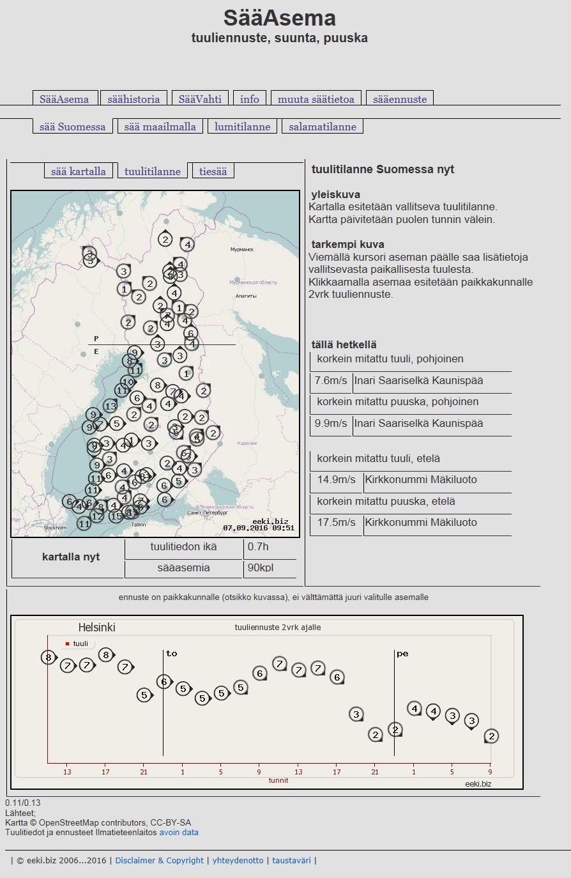The image size is (571, 878).
Task: Open the sääennuste tab
Action: pos(400,98)
